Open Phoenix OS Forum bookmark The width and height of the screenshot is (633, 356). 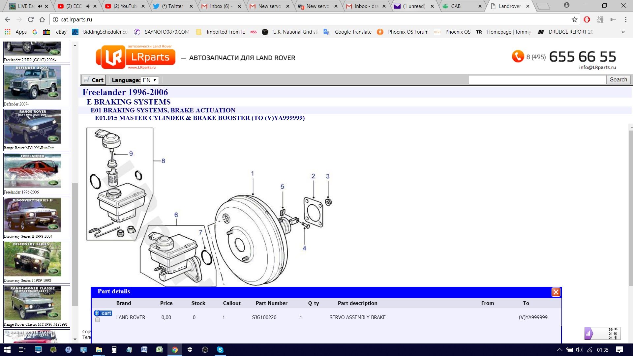[x=403, y=32]
